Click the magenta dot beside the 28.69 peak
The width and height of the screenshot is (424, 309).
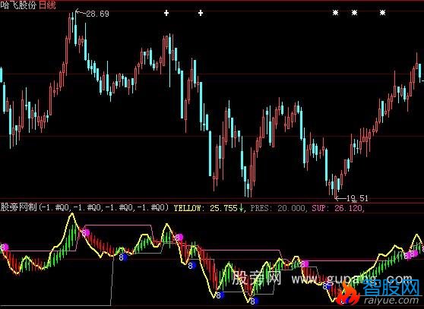86,232
